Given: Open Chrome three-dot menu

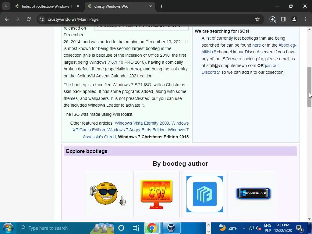Looking at the screenshot, I should [305, 19].
